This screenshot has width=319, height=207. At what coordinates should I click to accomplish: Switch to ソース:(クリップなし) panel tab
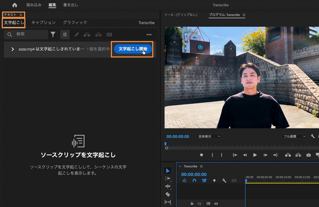(181, 15)
